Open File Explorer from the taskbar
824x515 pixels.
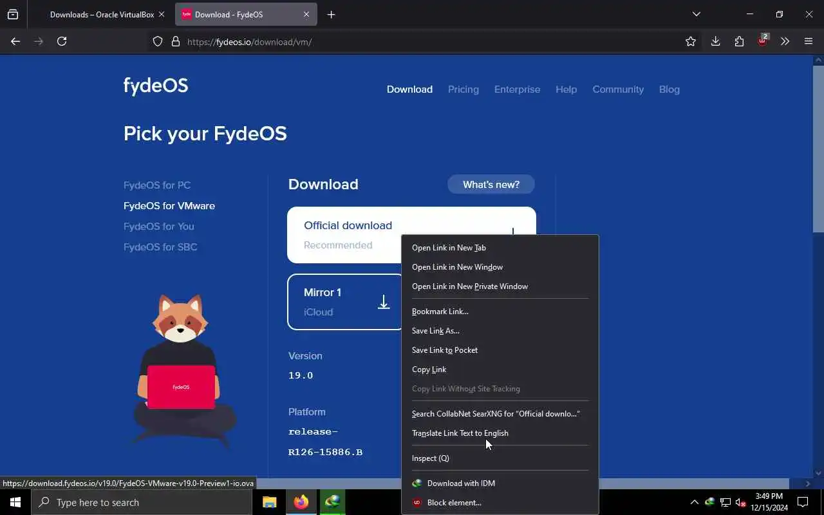pyautogui.click(x=270, y=502)
